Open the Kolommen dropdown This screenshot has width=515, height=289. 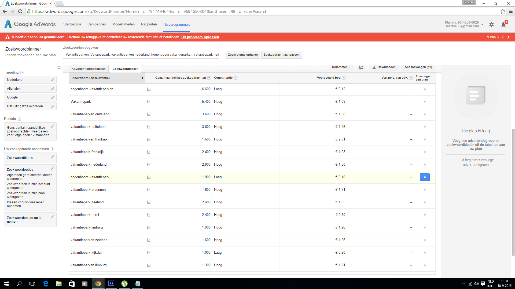pyautogui.click(x=341, y=67)
